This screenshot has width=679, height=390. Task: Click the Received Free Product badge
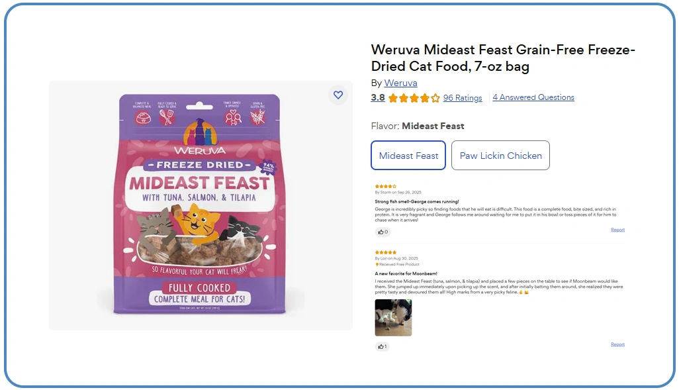(x=397, y=264)
